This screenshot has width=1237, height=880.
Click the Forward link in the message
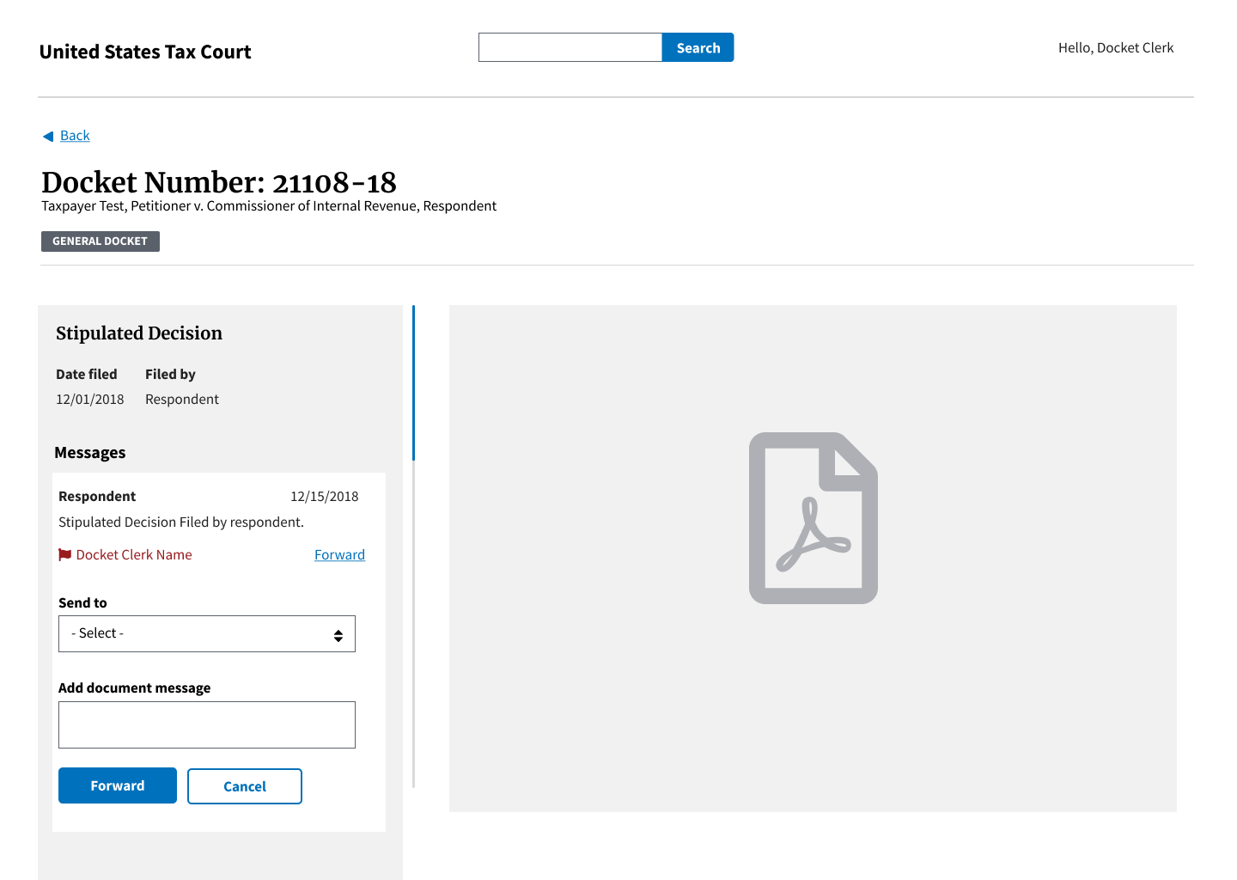pos(339,555)
